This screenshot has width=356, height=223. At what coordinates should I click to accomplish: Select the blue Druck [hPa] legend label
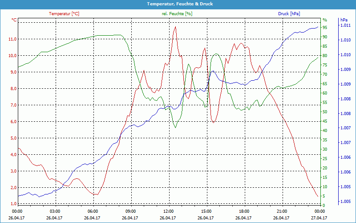click(x=289, y=14)
